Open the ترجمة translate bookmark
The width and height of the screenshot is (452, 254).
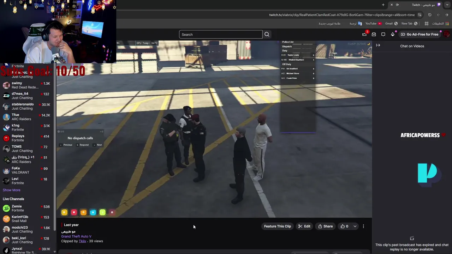click(x=356, y=24)
